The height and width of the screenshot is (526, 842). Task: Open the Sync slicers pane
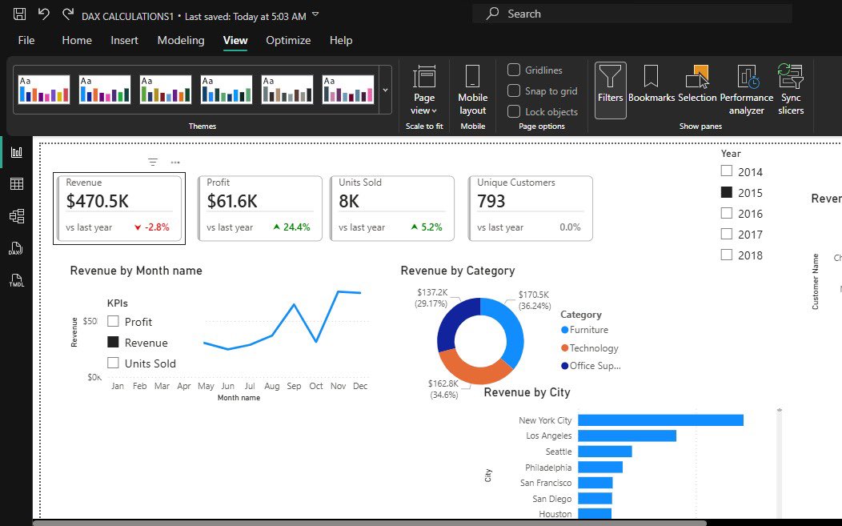(791, 90)
